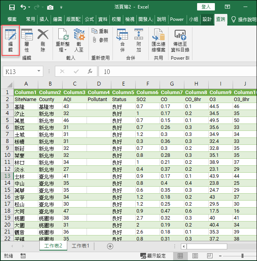Click the cell with 44.5
The width and height of the screenshot is (257, 261).
pos(221,106)
